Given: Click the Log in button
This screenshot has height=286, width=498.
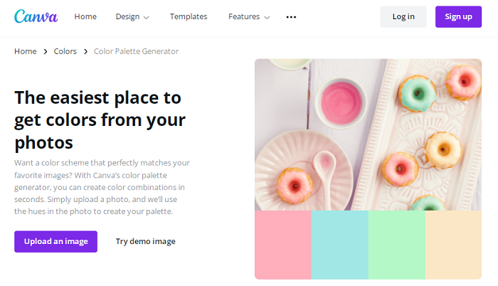Looking at the screenshot, I should coord(403,16).
